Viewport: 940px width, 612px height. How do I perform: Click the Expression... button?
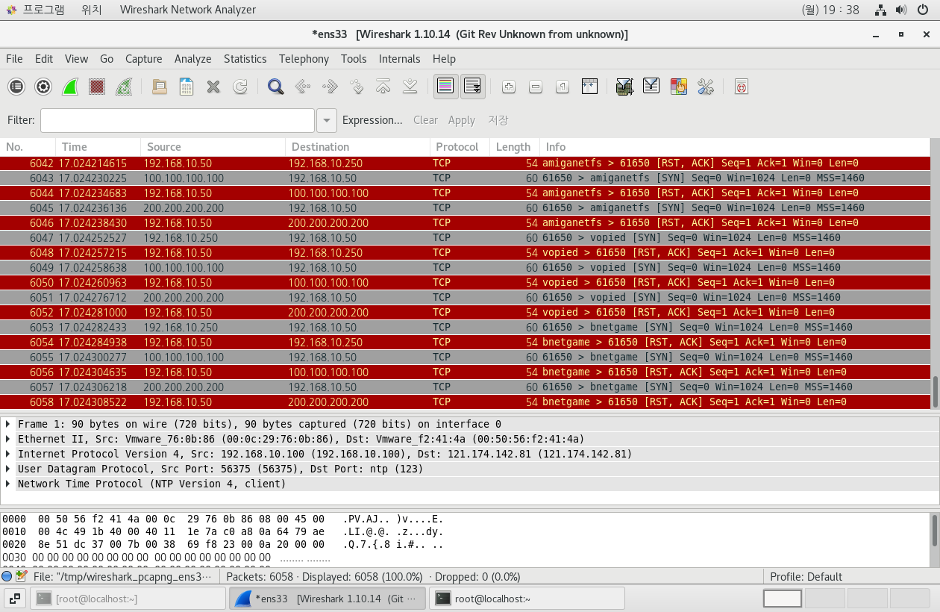click(x=372, y=120)
